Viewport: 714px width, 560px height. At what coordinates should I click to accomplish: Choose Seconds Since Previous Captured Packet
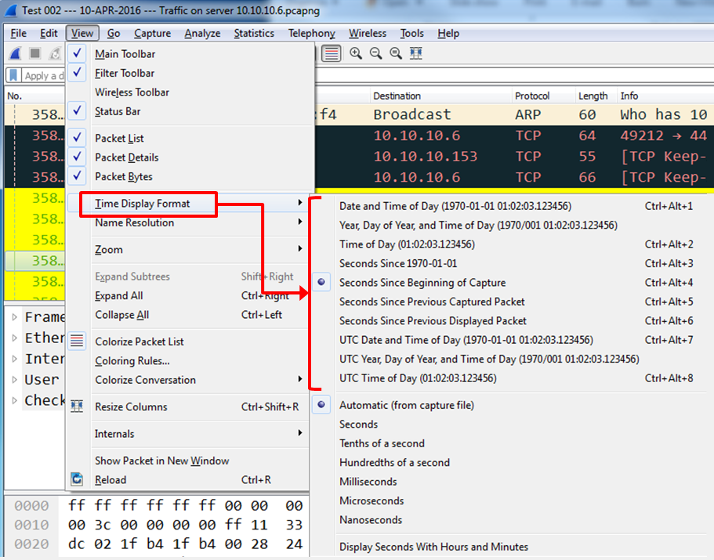432,302
